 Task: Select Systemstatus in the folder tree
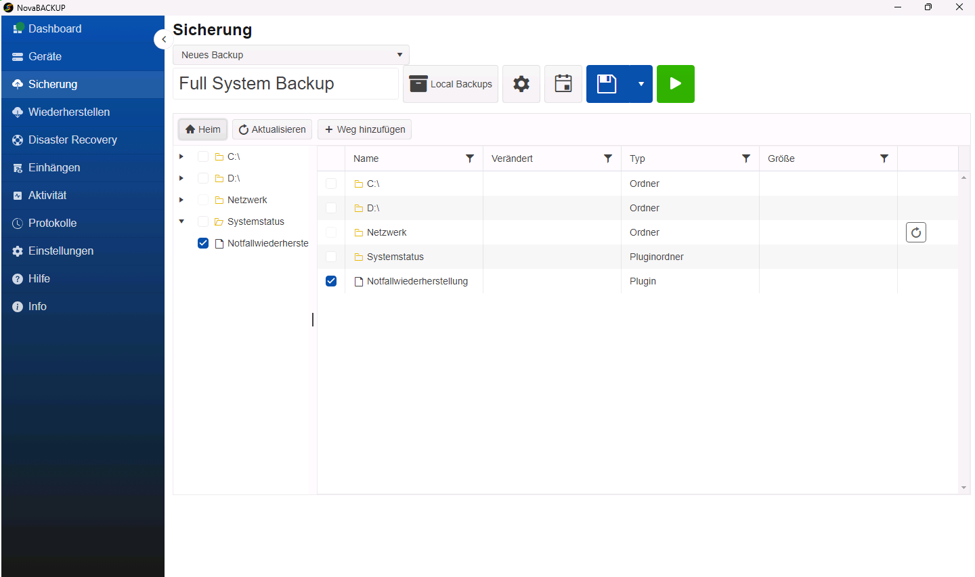click(256, 221)
